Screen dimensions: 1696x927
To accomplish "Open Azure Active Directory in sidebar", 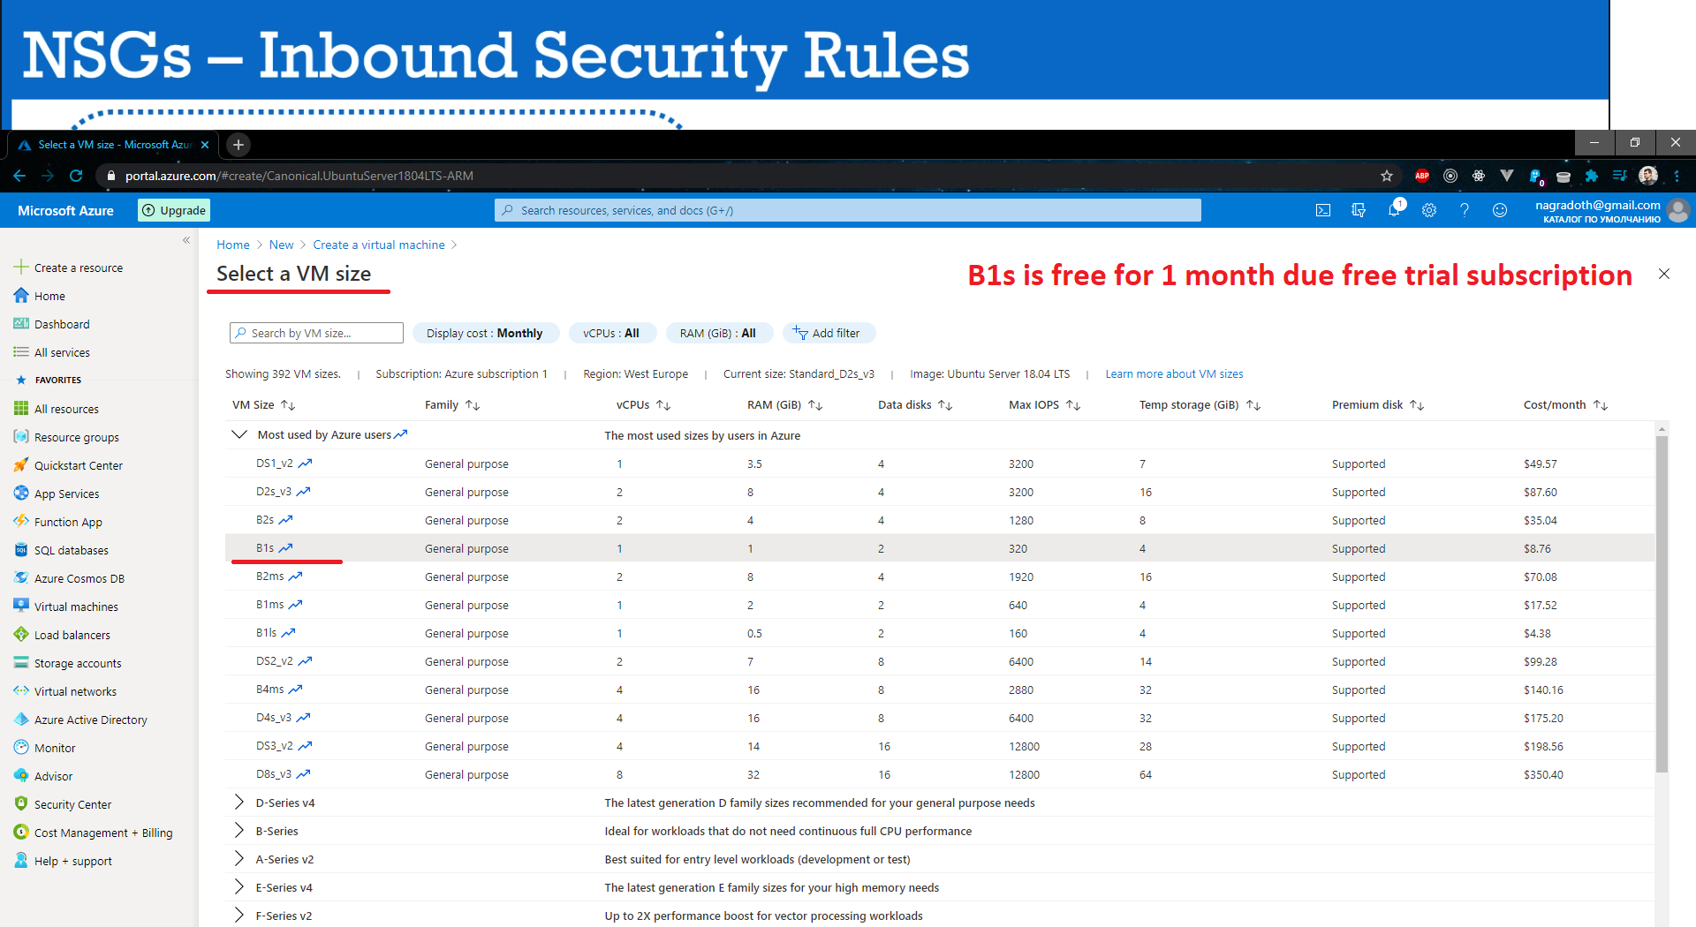I will tap(90, 720).
